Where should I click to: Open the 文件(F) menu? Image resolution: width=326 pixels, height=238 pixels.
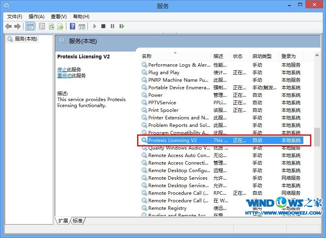click(15, 16)
